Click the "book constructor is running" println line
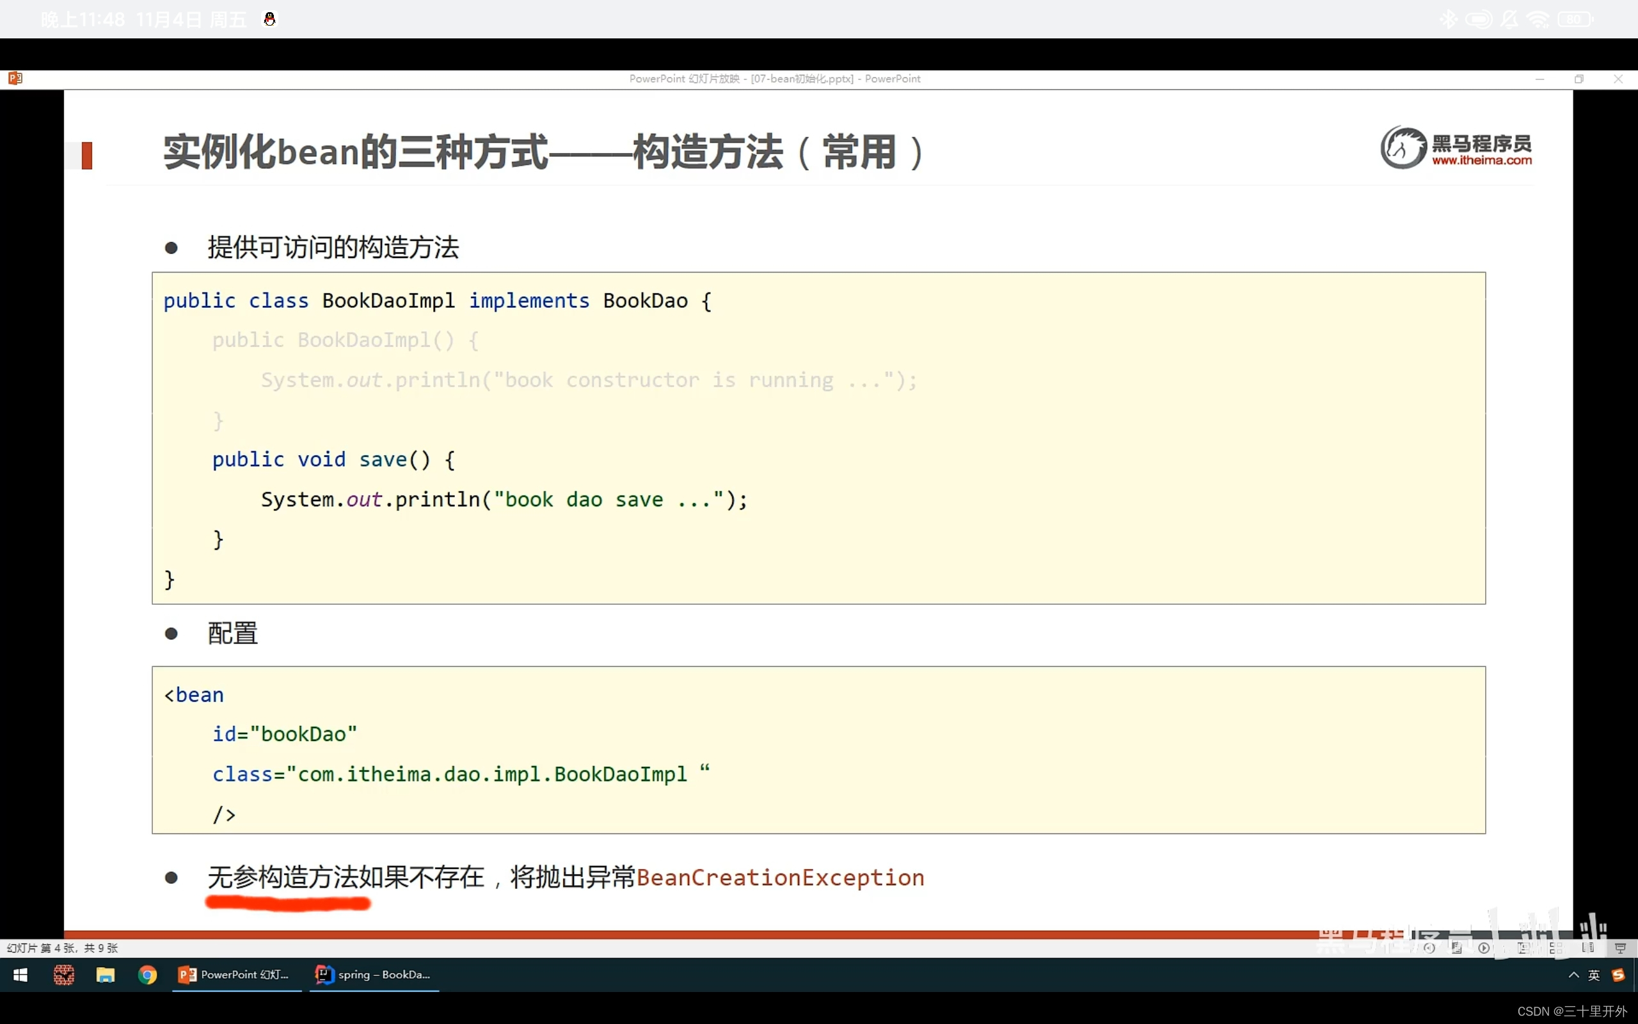Screen dimensions: 1638x1024 588,380
